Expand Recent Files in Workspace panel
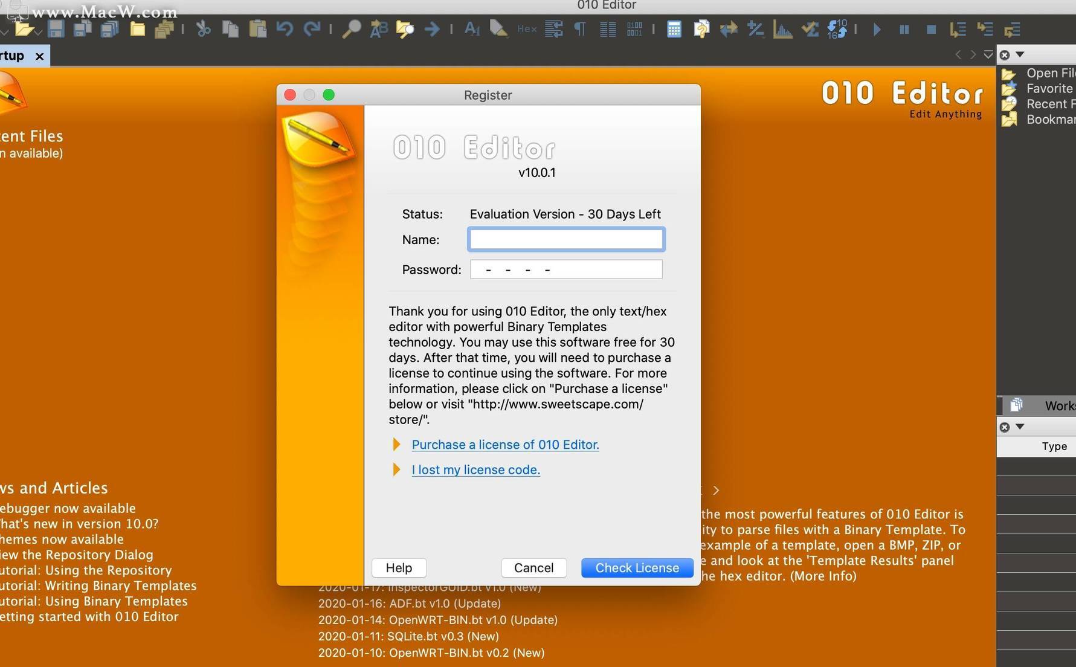Viewport: 1076px width, 667px height. point(1039,104)
